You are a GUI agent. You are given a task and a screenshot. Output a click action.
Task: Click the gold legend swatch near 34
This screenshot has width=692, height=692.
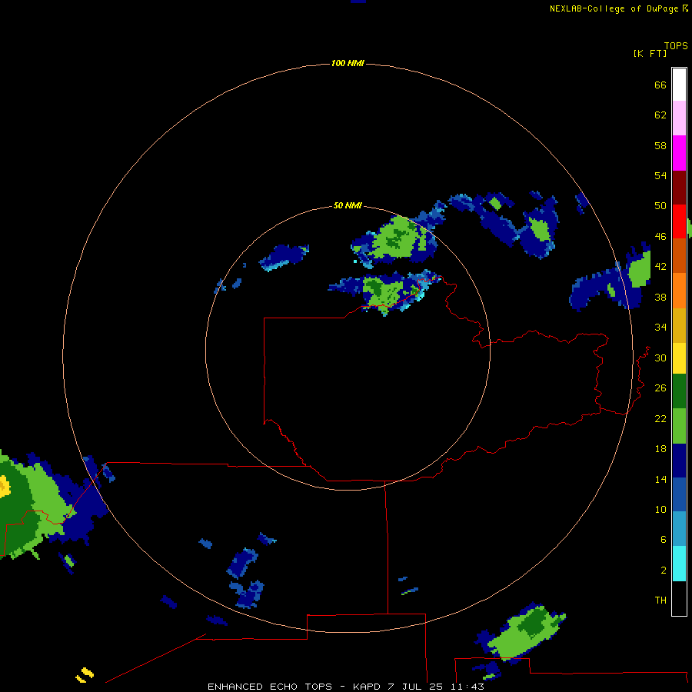point(679,325)
